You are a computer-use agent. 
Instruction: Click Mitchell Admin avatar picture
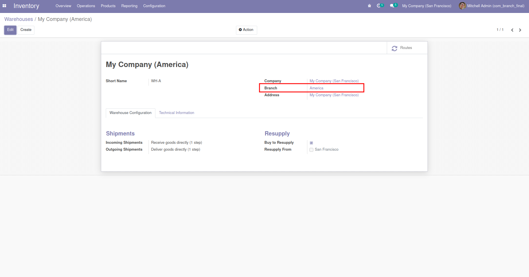462,6
